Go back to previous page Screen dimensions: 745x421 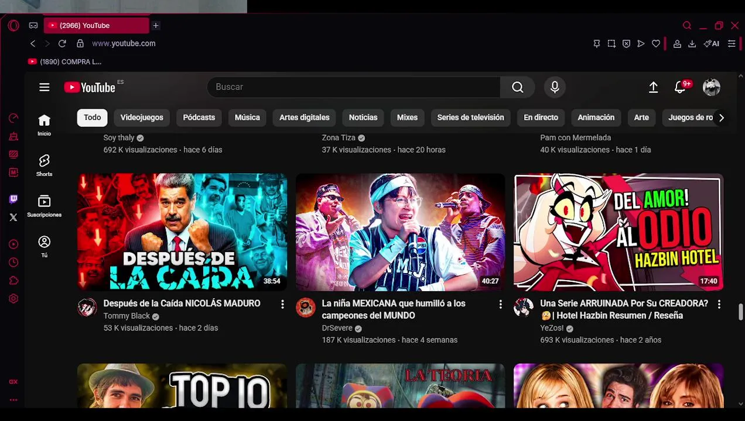33,44
